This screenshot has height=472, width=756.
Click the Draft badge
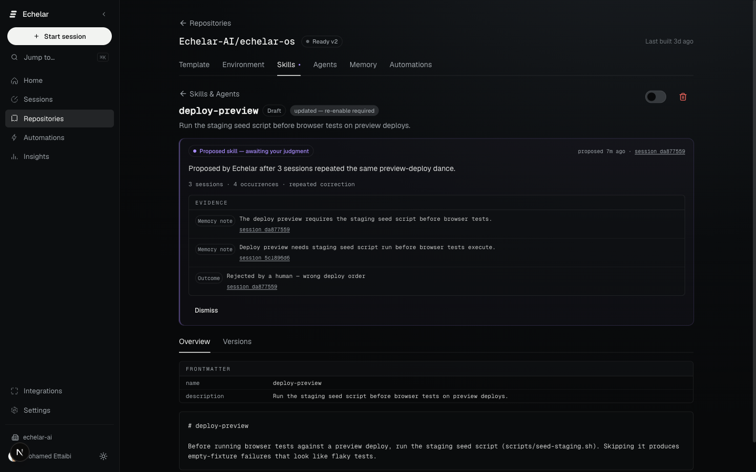pos(274,111)
